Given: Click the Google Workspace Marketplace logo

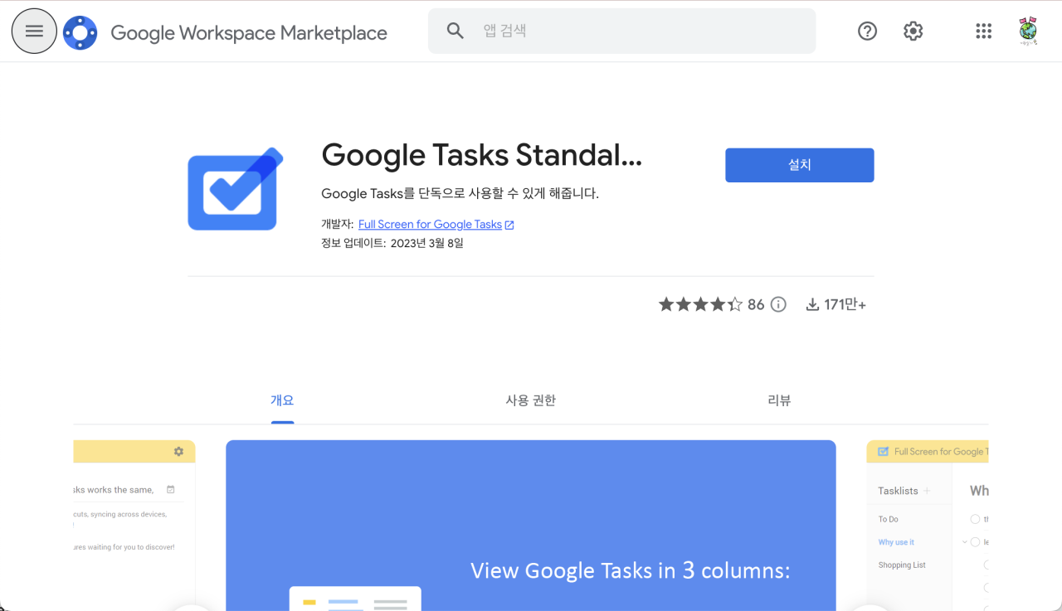Looking at the screenshot, I should click(80, 32).
